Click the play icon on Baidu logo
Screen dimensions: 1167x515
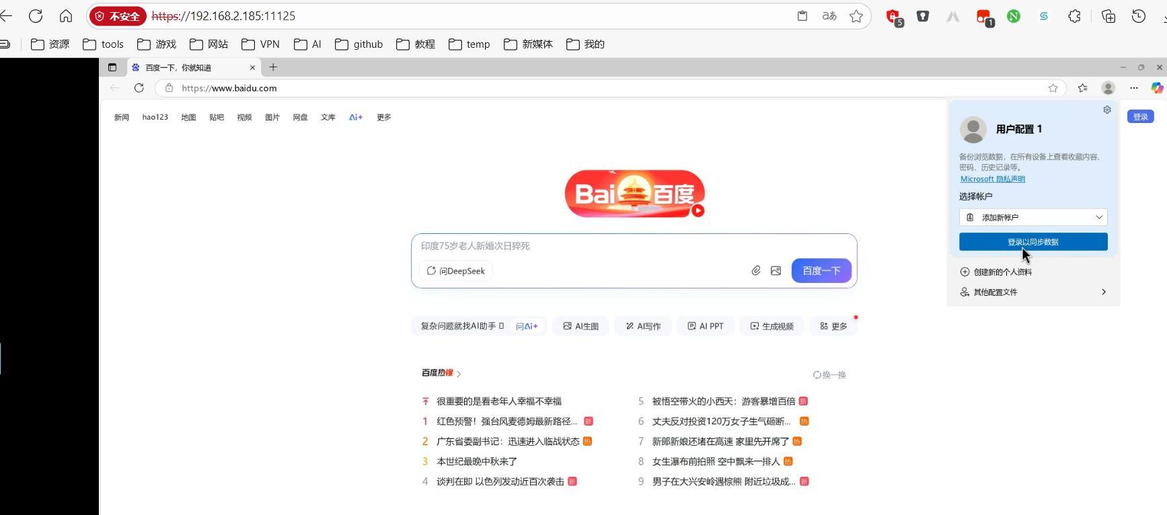pyautogui.click(x=698, y=210)
